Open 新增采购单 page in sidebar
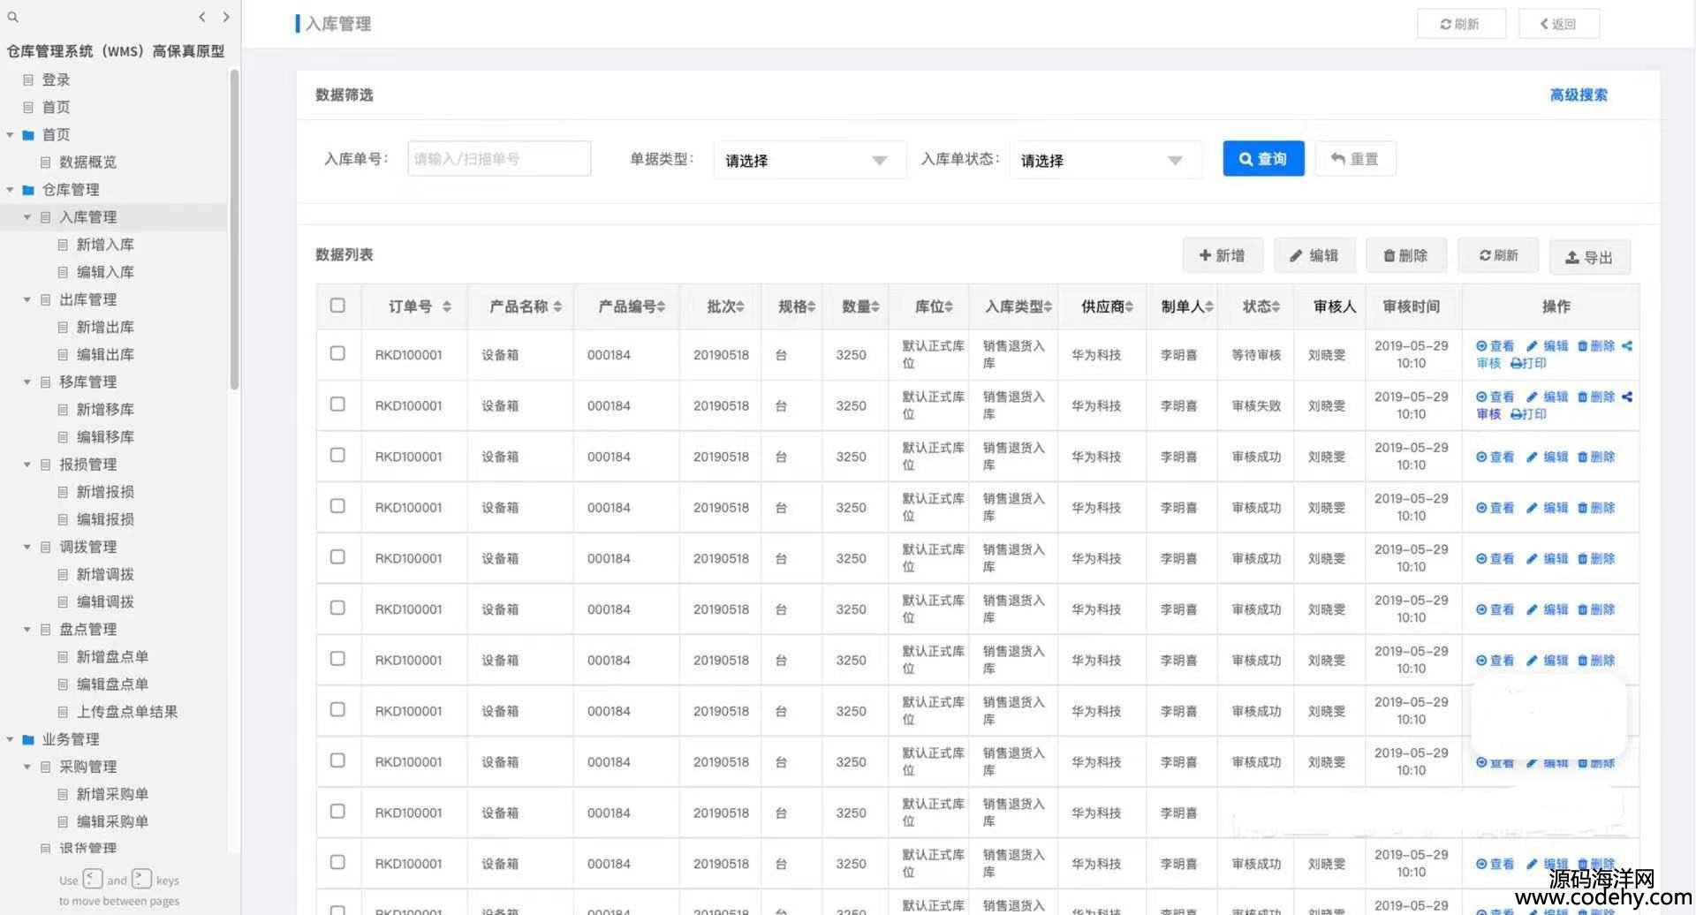1696x915 pixels. pyautogui.click(x=112, y=794)
